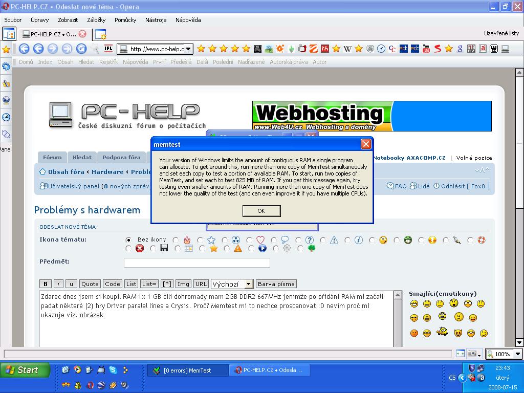524x393 pixels.
Task: Open the history clock panel icon in sidebar
Action: click(x=6, y=117)
